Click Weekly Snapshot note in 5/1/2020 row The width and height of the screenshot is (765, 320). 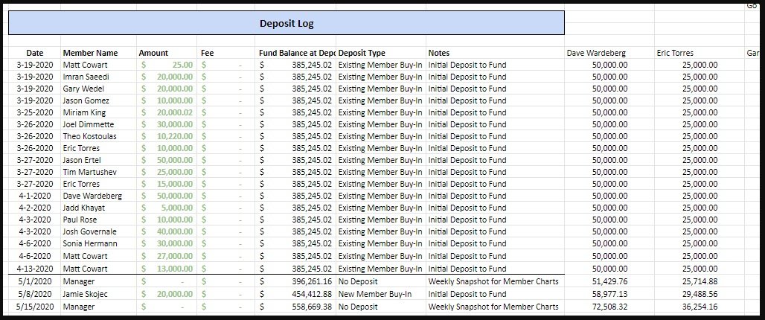[x=493, y=281]
